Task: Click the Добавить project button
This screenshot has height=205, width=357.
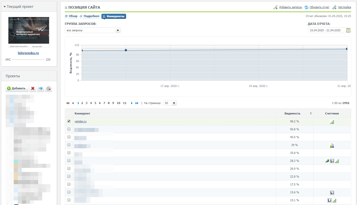Action: (17, 89)
